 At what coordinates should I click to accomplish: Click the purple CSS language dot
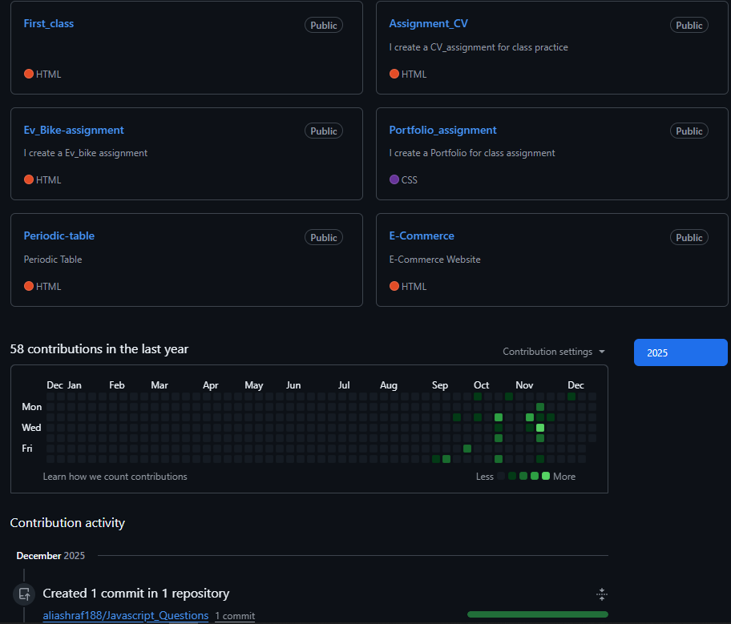pos(394,179)
